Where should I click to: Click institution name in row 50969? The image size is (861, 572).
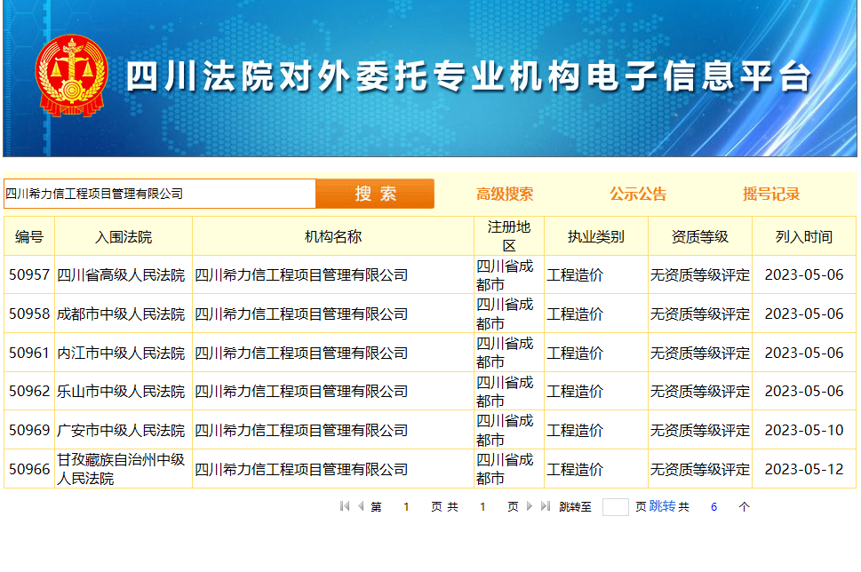[301, 431]
